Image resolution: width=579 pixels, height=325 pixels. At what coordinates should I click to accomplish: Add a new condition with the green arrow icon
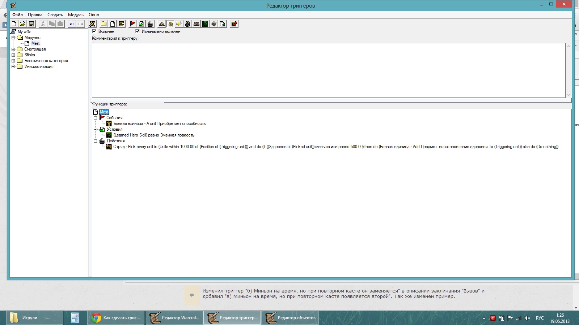[141, 24]
